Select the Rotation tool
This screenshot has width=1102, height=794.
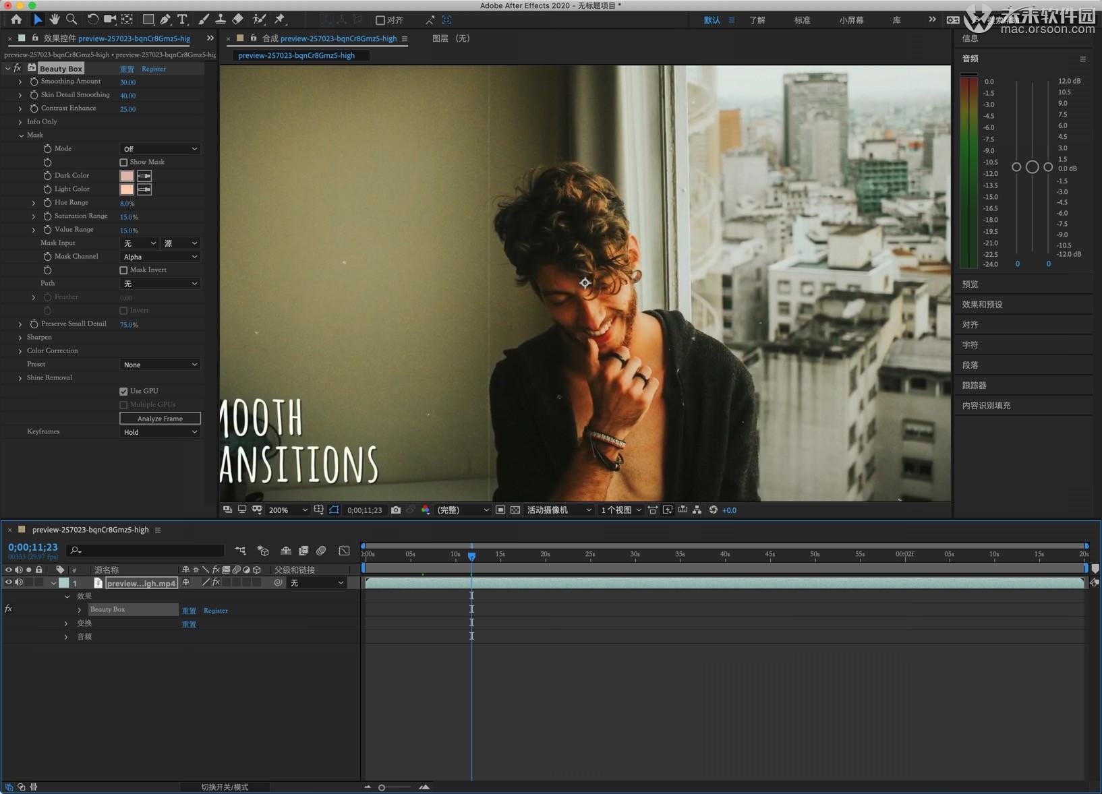click(92, 20)
